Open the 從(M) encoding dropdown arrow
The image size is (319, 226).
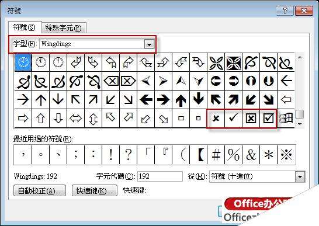pyautogui.click(x=300, y=176)
